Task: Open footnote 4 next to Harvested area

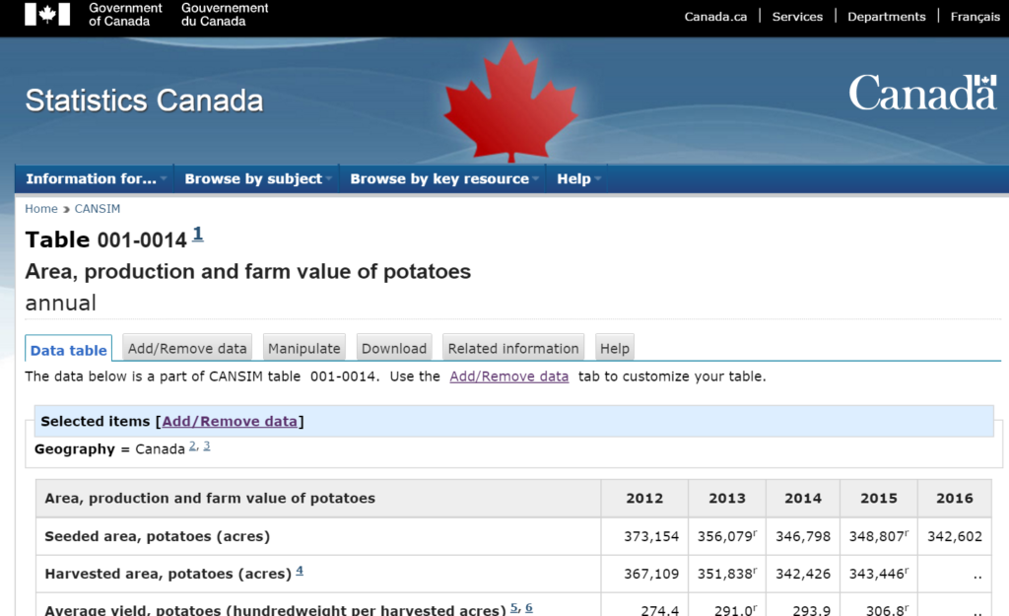Action: pos(300,571)
